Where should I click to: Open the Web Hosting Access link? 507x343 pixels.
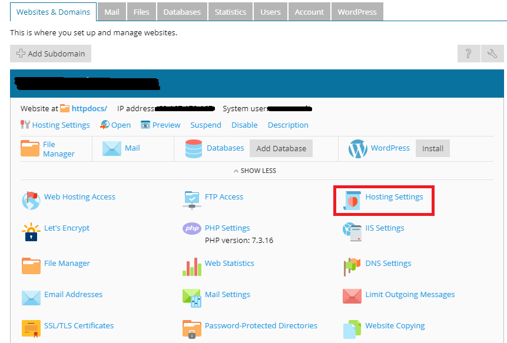(79, 197)
